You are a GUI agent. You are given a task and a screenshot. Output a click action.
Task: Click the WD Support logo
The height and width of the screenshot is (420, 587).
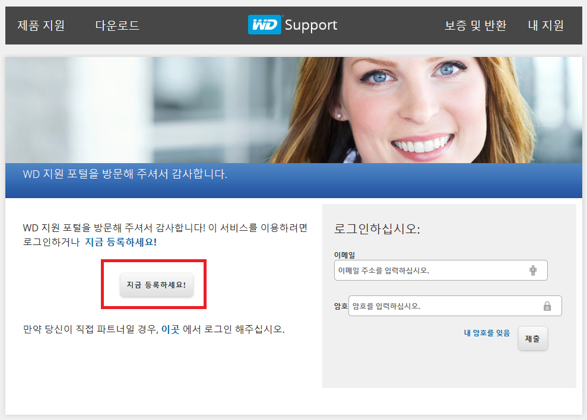[x=293, y=25]
